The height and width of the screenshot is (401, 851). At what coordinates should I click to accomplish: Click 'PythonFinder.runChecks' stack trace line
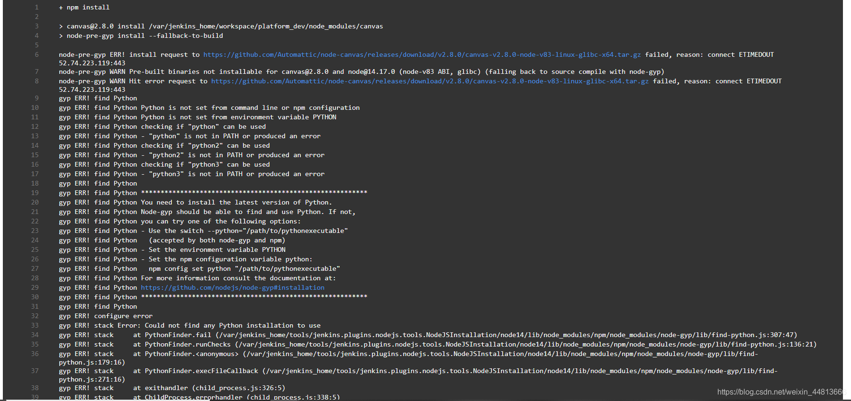click(438, 344)
